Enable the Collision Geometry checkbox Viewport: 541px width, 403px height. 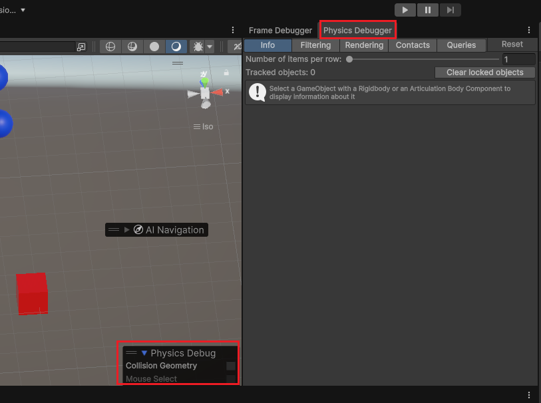(230, 366)
